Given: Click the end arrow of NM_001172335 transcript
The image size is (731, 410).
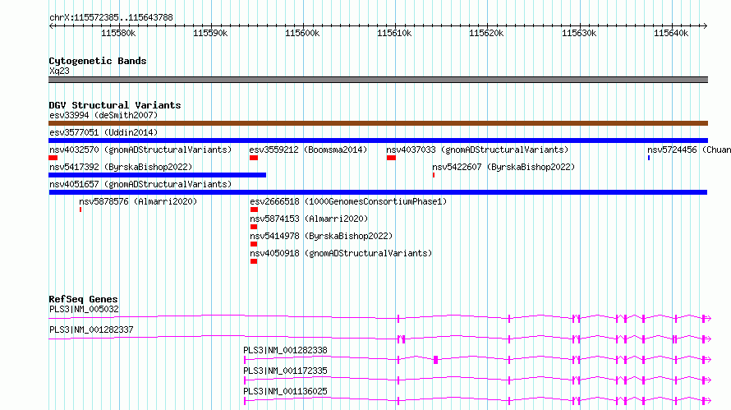Looking at the screenshot, I should pyautogui.click(x=708, y=380).
